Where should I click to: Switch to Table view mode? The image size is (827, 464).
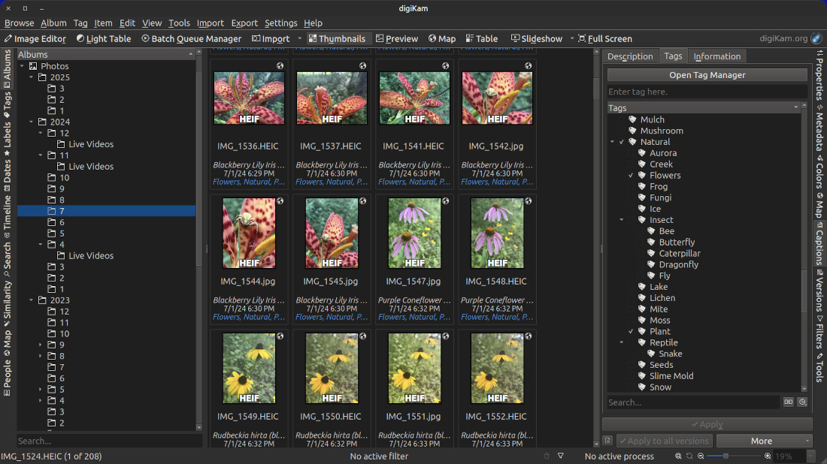481,38
